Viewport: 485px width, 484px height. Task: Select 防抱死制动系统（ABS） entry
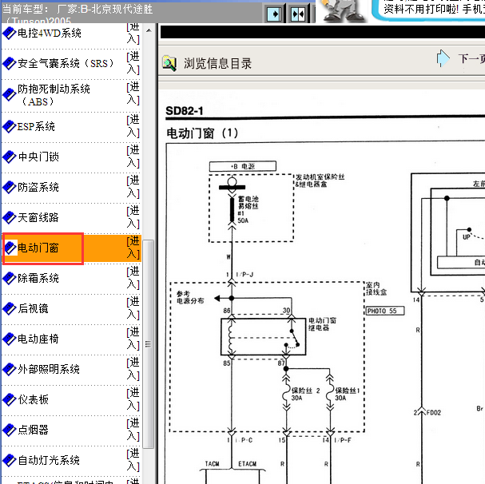click(54, 95)
